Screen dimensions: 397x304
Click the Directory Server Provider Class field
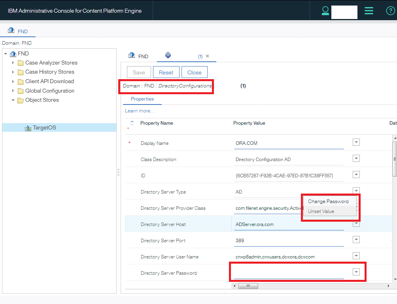268,208
